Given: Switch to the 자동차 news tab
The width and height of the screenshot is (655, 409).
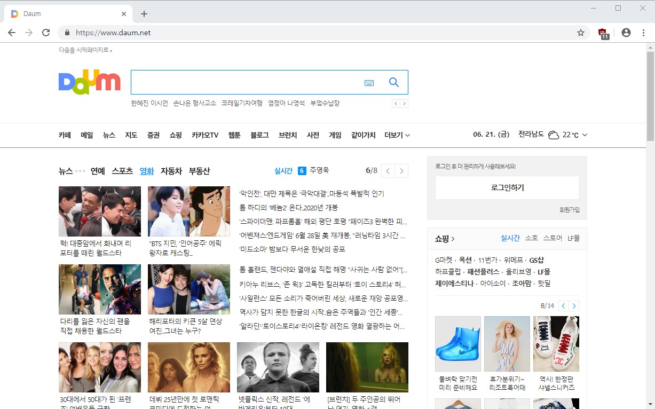Looking at the screenshot, I should [171, 171].
